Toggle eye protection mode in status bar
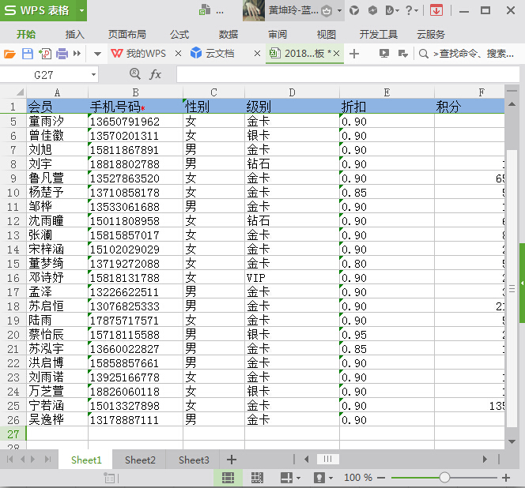 [x=319, y=478]
